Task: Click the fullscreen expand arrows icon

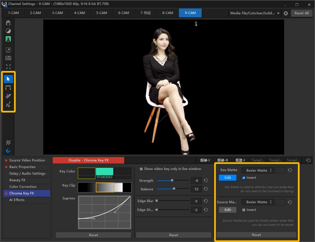Action: click(x=8, y=67)
